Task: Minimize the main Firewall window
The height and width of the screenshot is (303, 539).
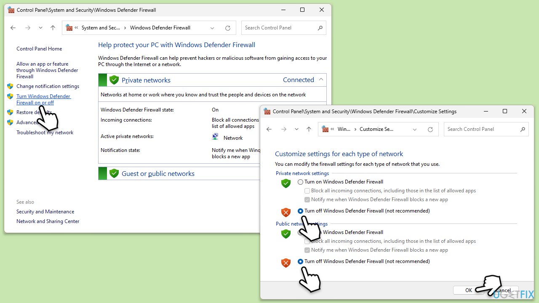Action: pyautogui.click(x=283, y=10)
